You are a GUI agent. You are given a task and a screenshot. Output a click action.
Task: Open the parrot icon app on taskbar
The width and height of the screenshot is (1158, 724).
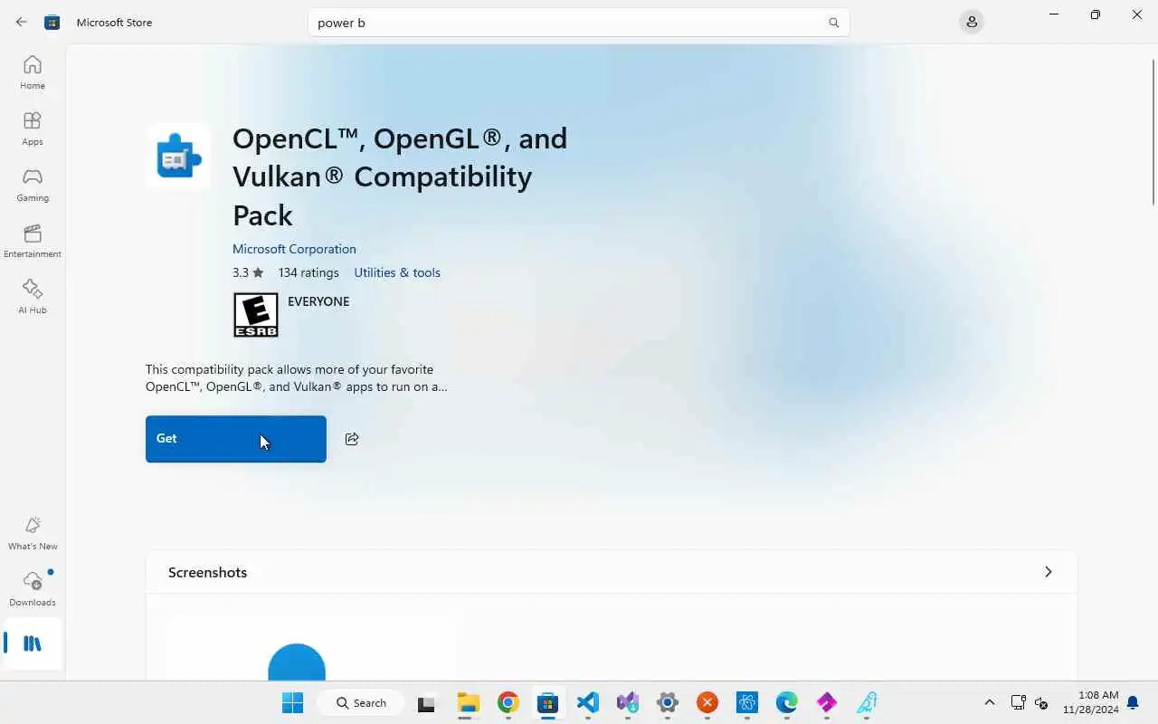click(x=867, y=702)
